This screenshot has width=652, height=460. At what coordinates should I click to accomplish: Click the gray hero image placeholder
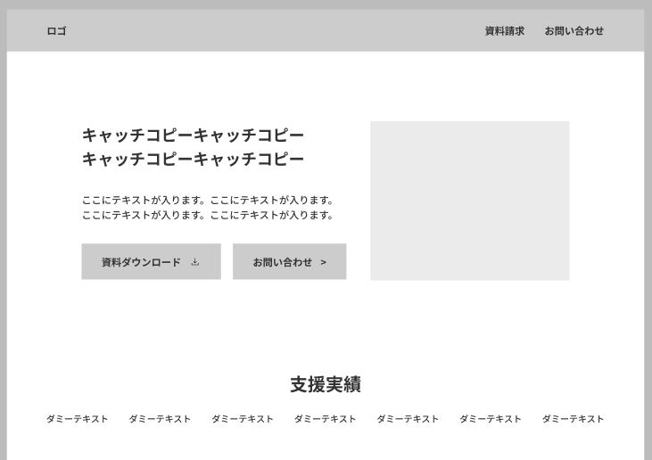pos(470,201)
